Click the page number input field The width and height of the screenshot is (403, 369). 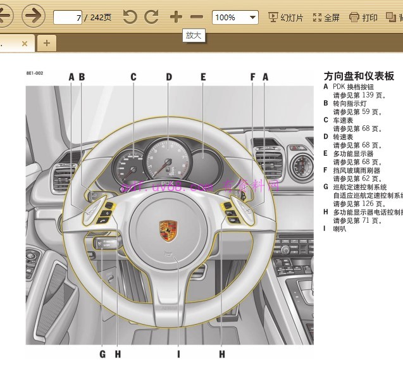point(68,17)
